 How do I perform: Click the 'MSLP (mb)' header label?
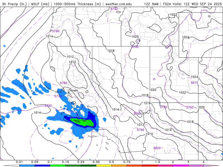[40, 4]
